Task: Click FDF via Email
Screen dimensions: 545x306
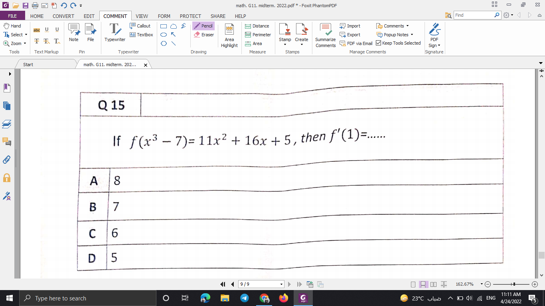Action: (x=356, y=43)
